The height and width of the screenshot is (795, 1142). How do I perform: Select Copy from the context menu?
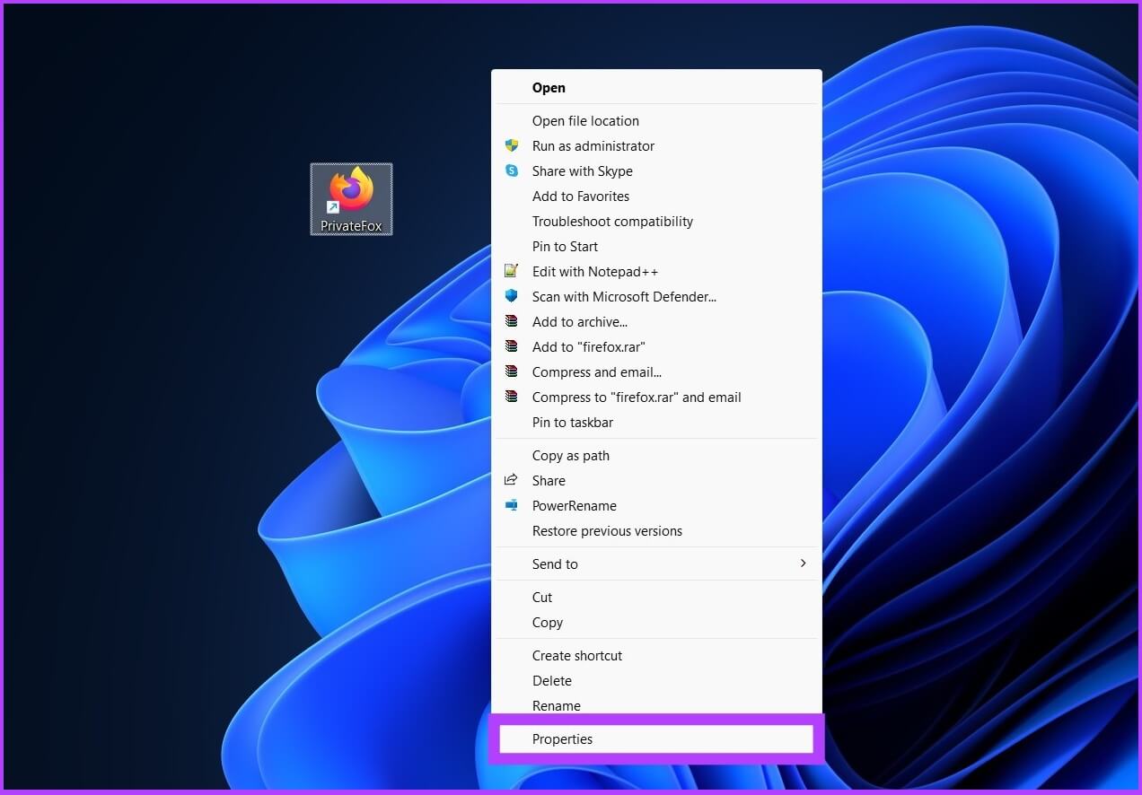click(x=656, y=622)
